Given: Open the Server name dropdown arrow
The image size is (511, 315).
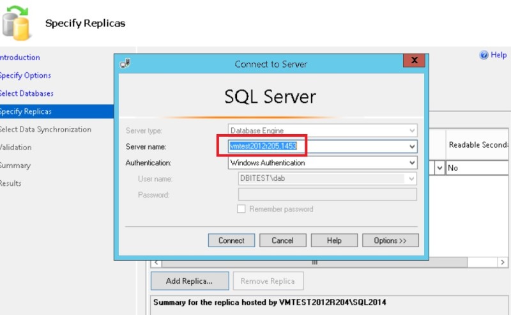Looking at the screenshot, I should tap(412, 146).
